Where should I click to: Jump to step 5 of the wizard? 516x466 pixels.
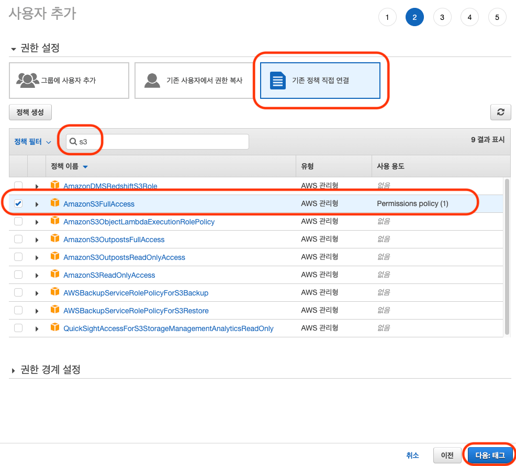(x=497, y=17)
